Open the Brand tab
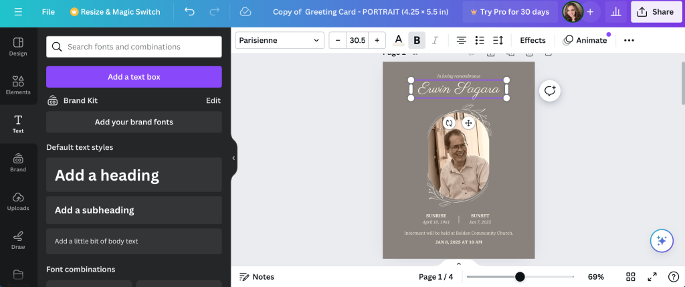685x287 pixels. [x=18, y=163]
